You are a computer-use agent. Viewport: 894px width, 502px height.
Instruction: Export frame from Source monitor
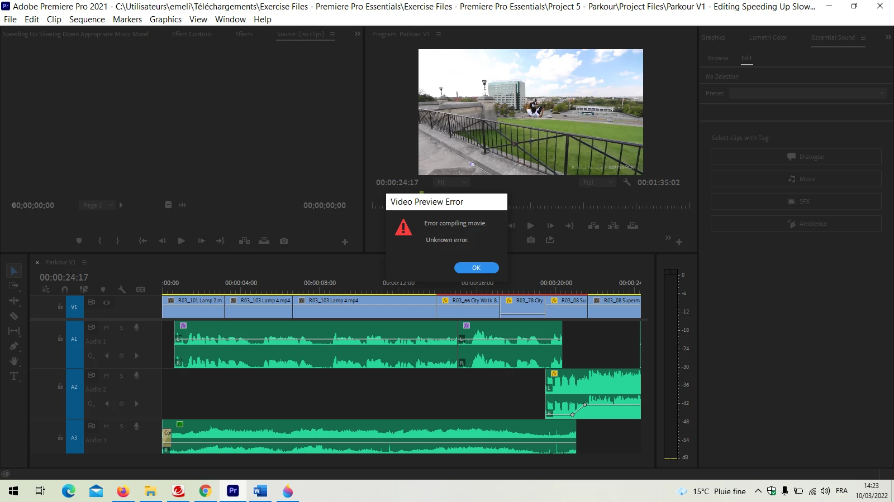284,241
